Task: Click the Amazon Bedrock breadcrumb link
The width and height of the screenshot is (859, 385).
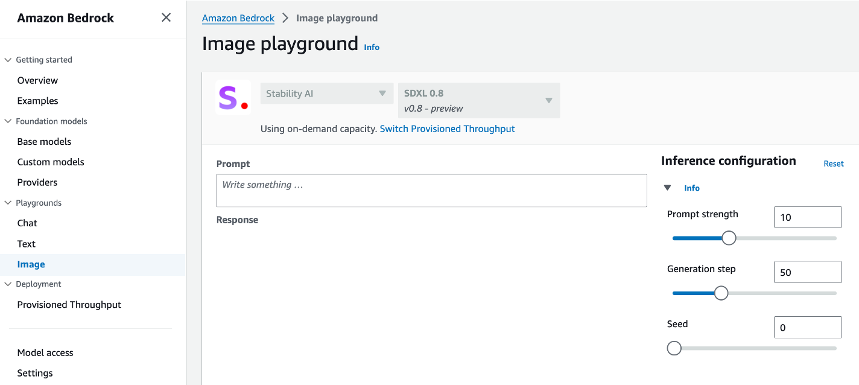Action: [x=238, y=18]
